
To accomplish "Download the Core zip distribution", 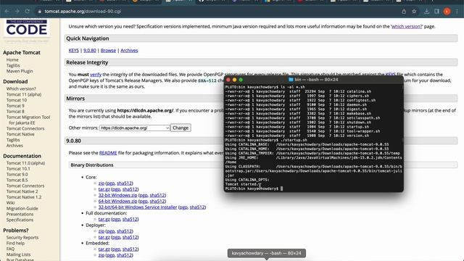I will (101, 183).
